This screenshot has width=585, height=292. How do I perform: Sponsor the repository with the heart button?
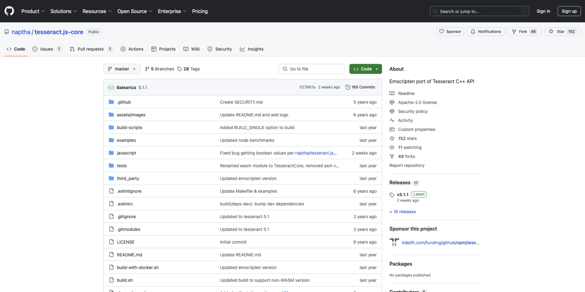point(449,31)
